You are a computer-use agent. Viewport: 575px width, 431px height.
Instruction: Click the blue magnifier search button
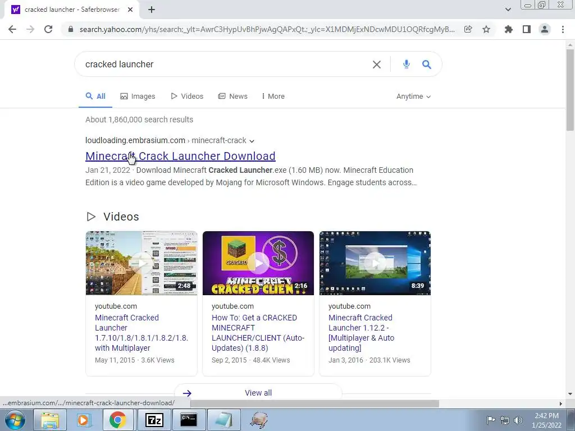[427, 65]
